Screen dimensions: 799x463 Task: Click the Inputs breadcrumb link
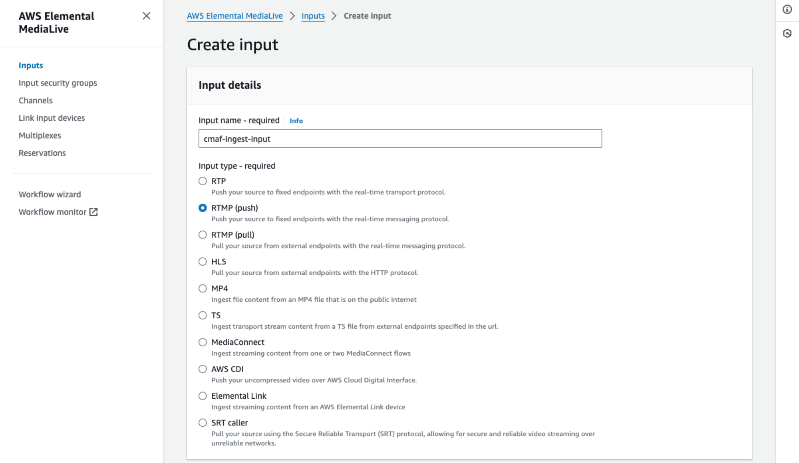coord(313,16)
